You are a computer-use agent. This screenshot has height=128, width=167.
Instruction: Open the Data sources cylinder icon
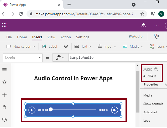pyautogui.click(x=4, y=107)
